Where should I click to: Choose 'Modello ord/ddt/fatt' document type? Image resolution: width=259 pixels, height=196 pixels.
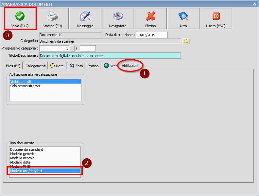(26, 171)
